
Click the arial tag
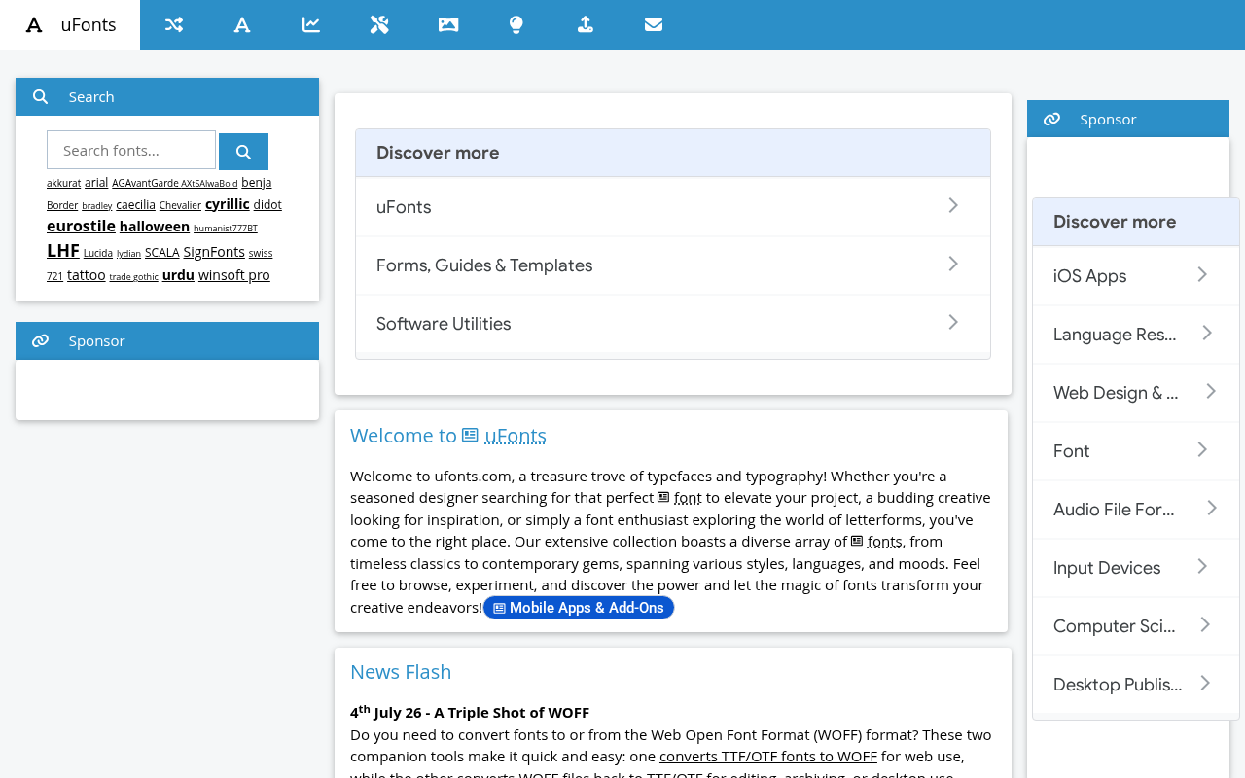pos(96,182)
